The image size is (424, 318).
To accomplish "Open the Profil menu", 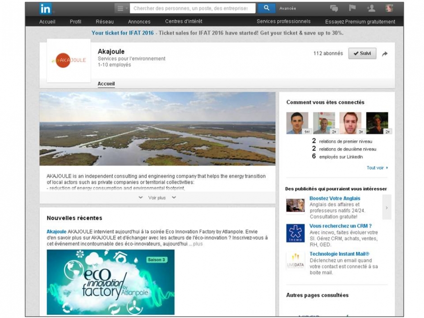I will pyautogui.click(x=75, y=22).
